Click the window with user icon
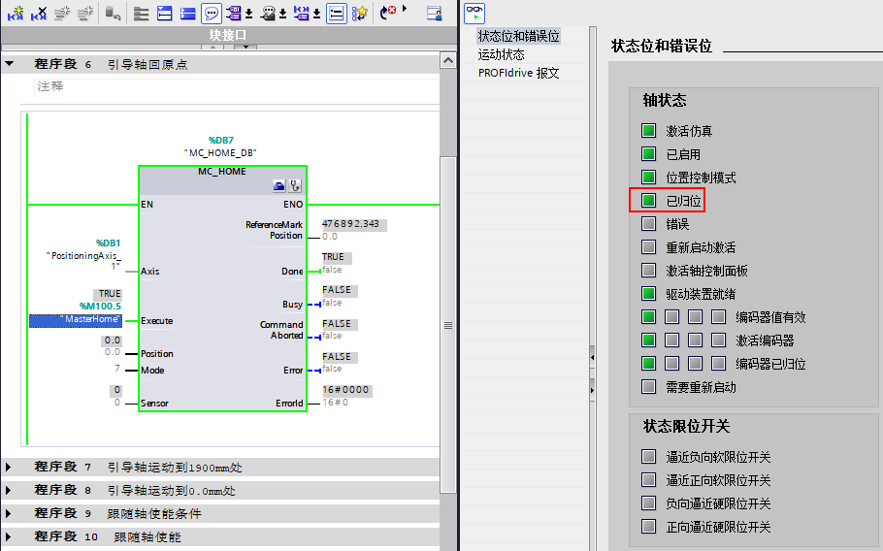Screen dimensions: 883x551 coord(434,13)
